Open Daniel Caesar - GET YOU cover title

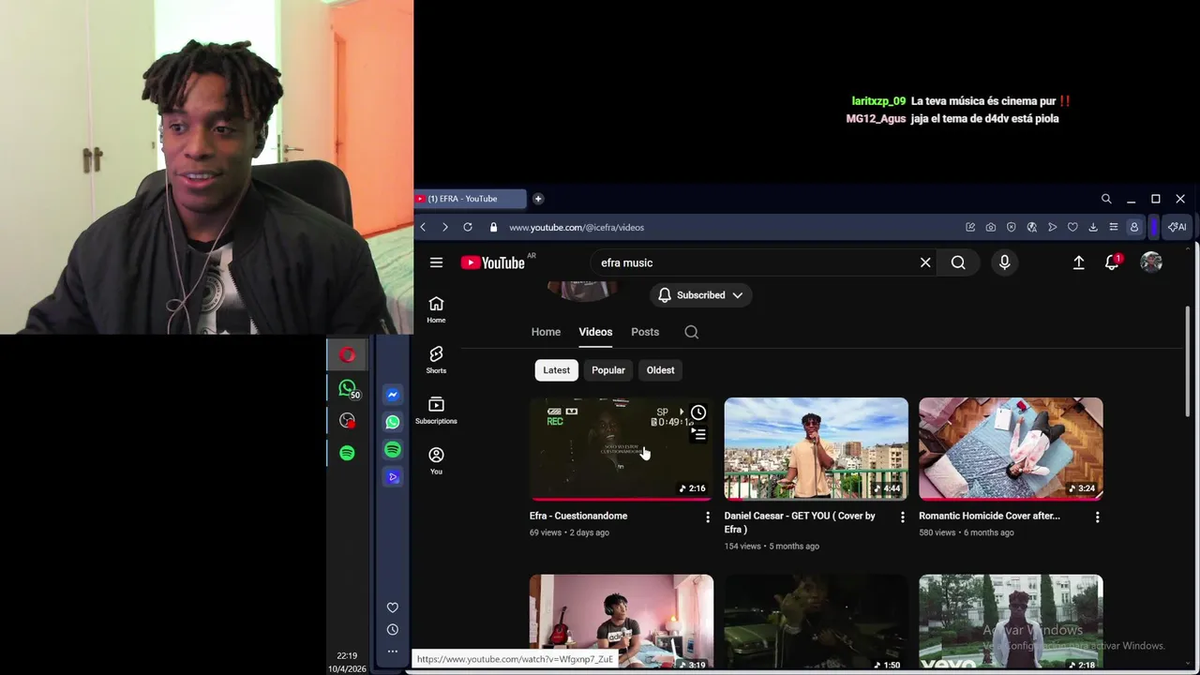pos(800,522)
